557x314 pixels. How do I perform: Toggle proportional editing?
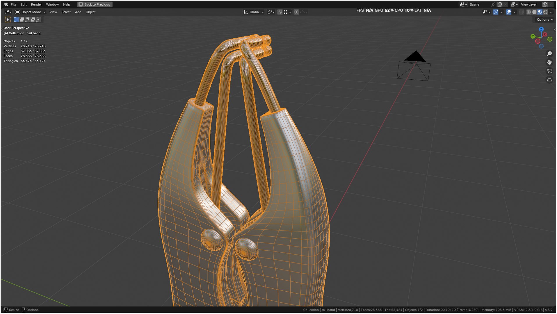click(x=296, y=12)
